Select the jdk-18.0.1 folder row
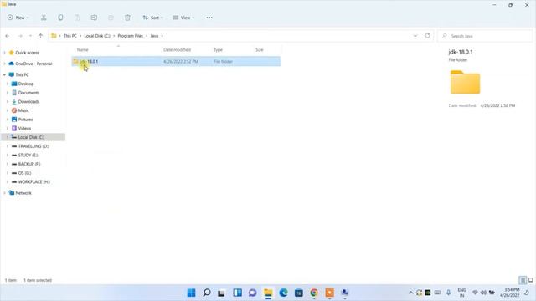Screen dimensions: 536x301 [176, 61]
